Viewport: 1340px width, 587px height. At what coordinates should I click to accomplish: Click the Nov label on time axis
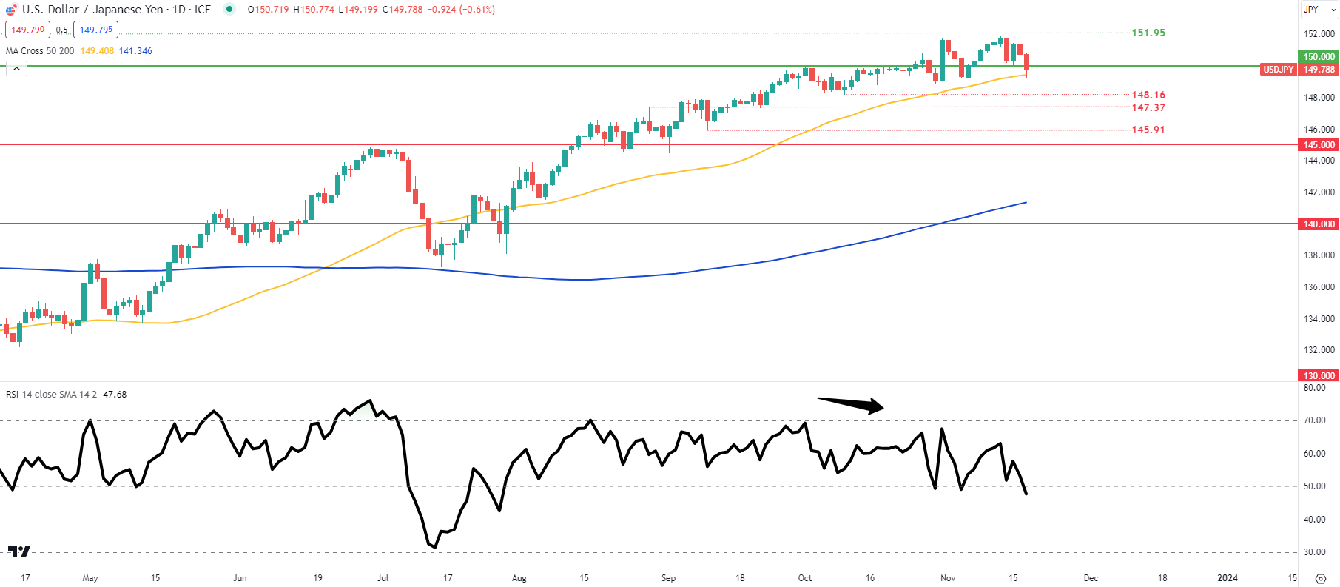pos(948,578)
